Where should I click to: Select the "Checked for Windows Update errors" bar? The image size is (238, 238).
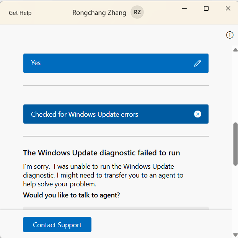tap(116, 114)
